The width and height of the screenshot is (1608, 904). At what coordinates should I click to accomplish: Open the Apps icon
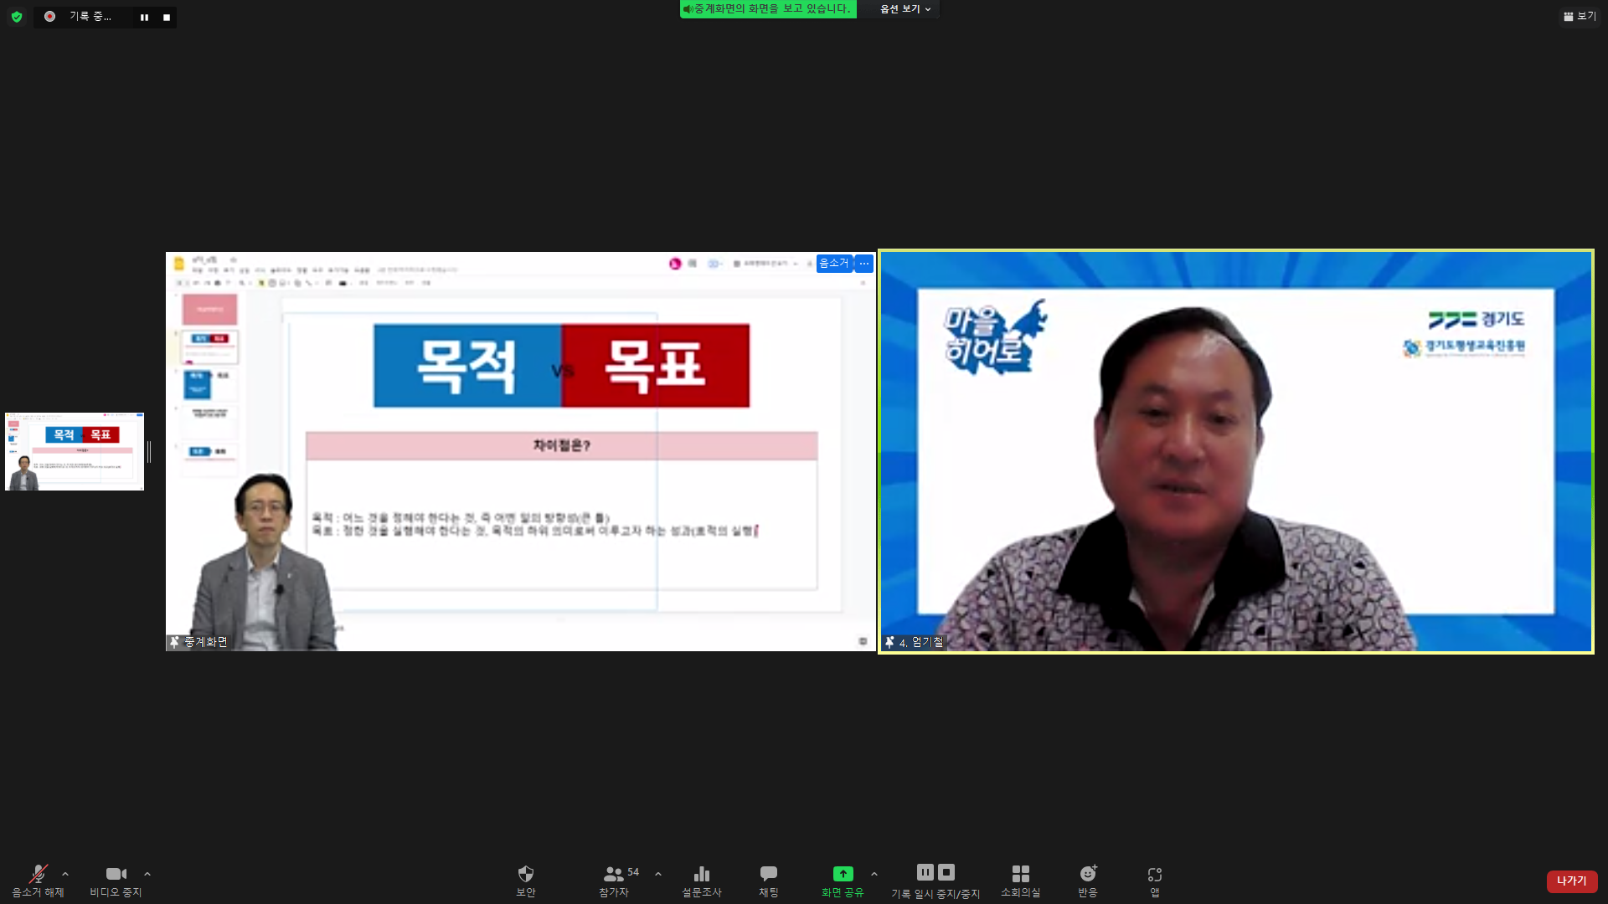click(x=1154, y=875)
